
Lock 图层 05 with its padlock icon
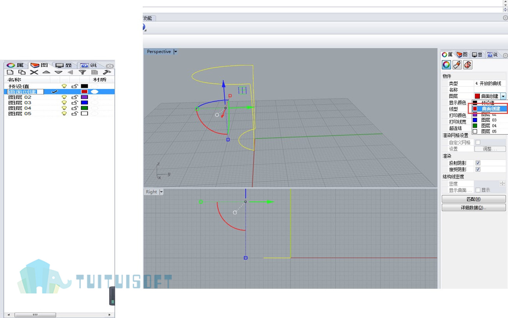(x=75, y=114)
